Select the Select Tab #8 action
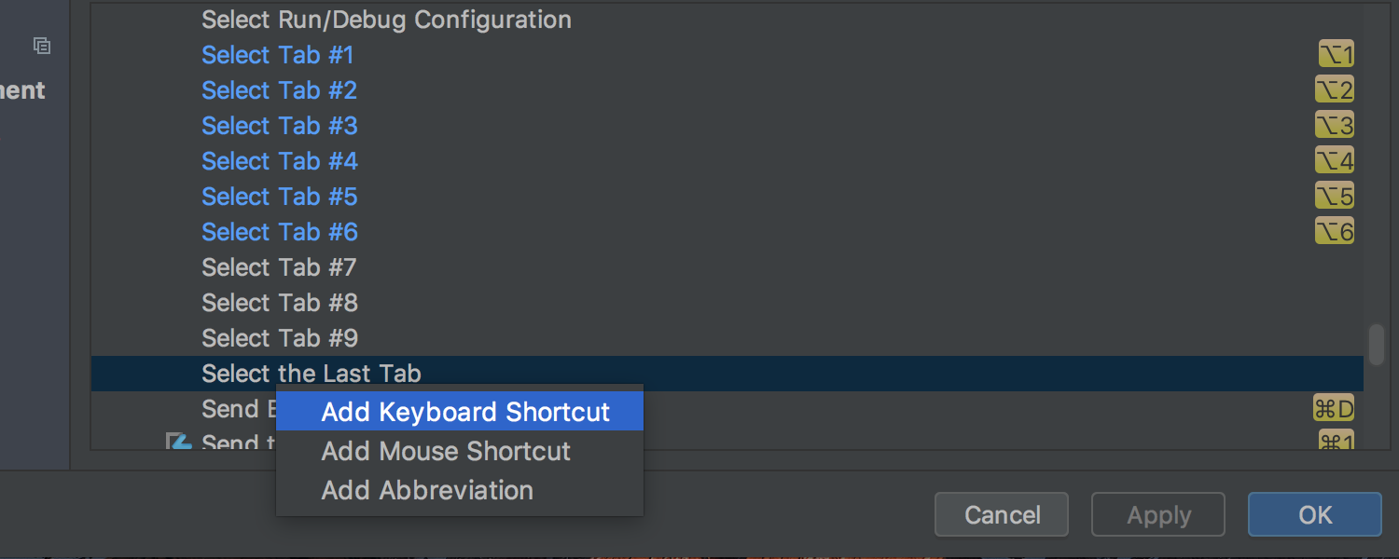Image resolution: width=1399 pixels, height=559 pixels. tap(280, 303)
